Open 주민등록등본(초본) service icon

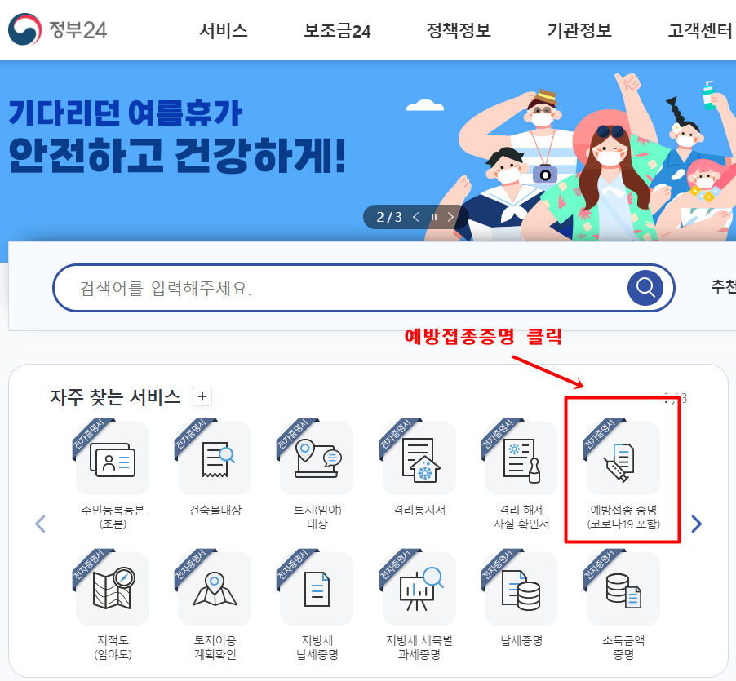(113, 458)
